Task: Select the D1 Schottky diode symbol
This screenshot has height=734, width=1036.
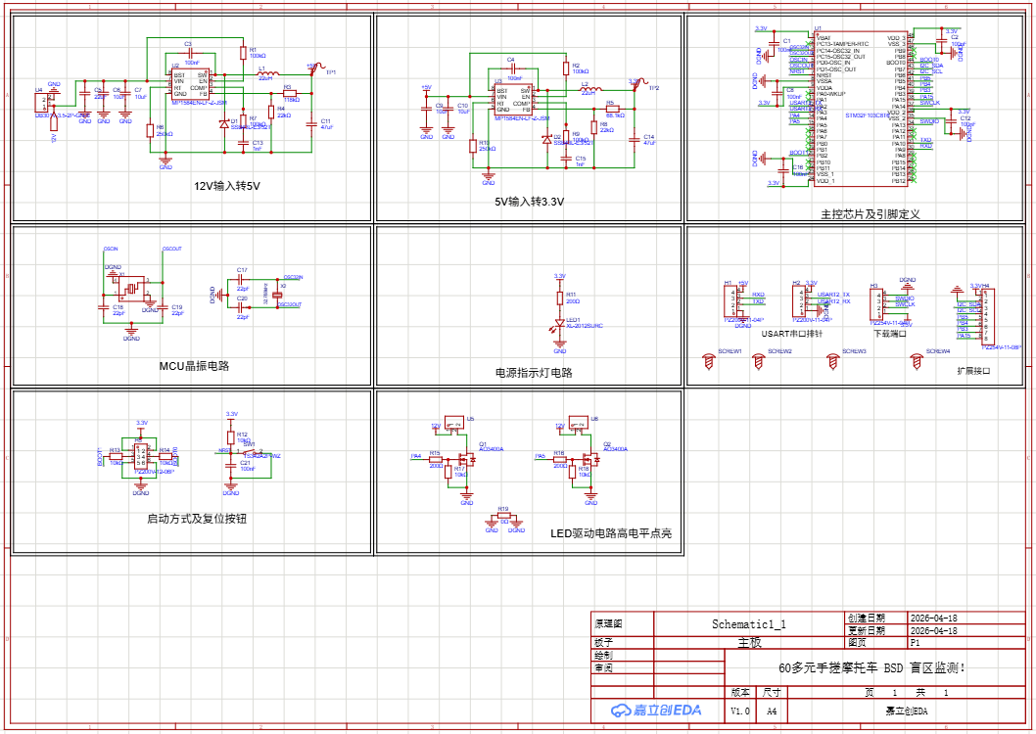Action: 224,124
